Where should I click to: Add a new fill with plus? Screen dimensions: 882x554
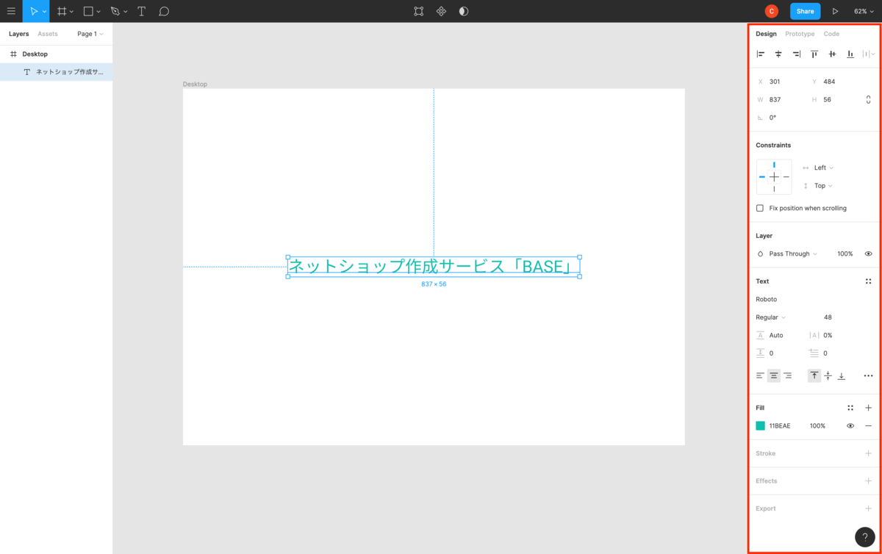tap(868, 408)
